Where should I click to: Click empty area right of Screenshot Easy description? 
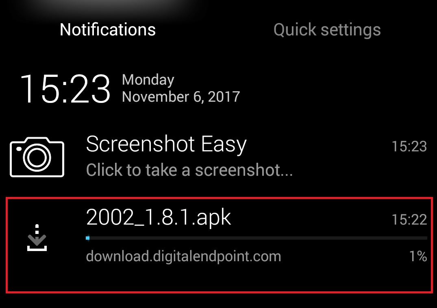click(x=359, y=170)
